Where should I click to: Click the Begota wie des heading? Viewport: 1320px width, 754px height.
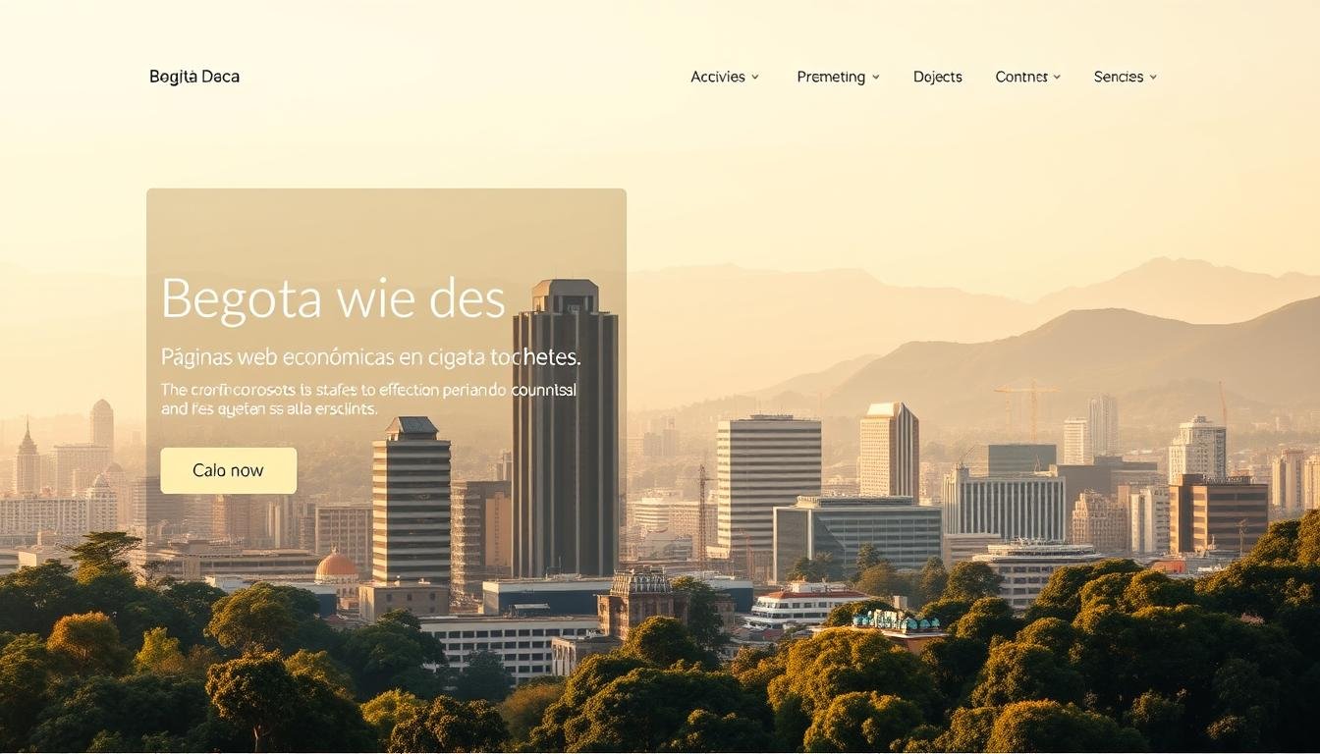[x=334, y=300]
